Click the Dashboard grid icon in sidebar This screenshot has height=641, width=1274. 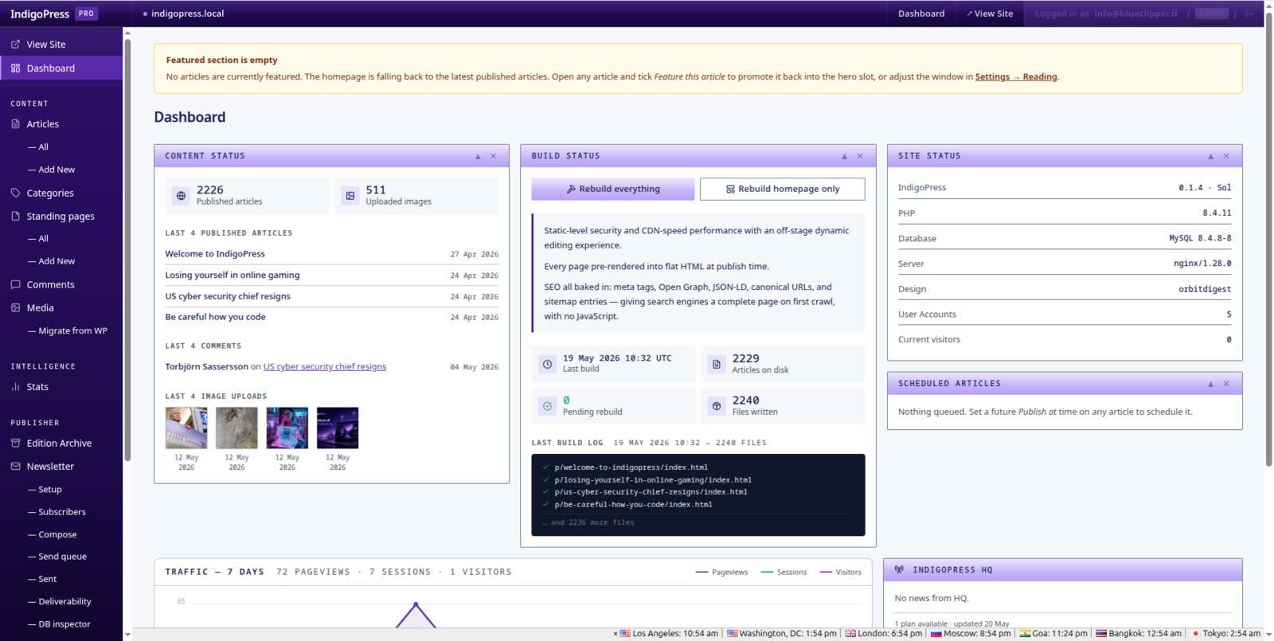point(15,68)
